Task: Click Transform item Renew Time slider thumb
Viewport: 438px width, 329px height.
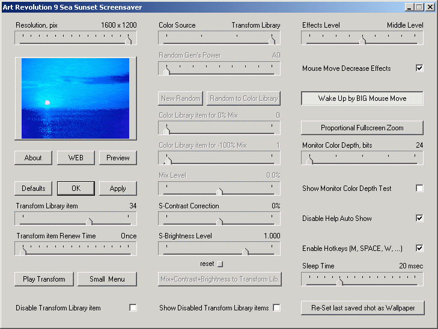Action: (x=23, y=250)
